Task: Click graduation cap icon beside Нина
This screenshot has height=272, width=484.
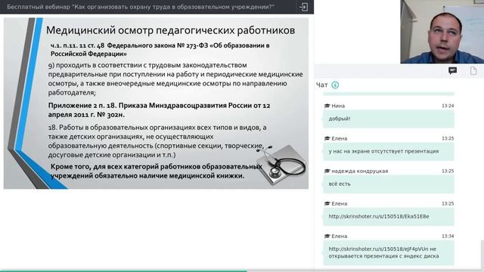Action: (327, 106)
